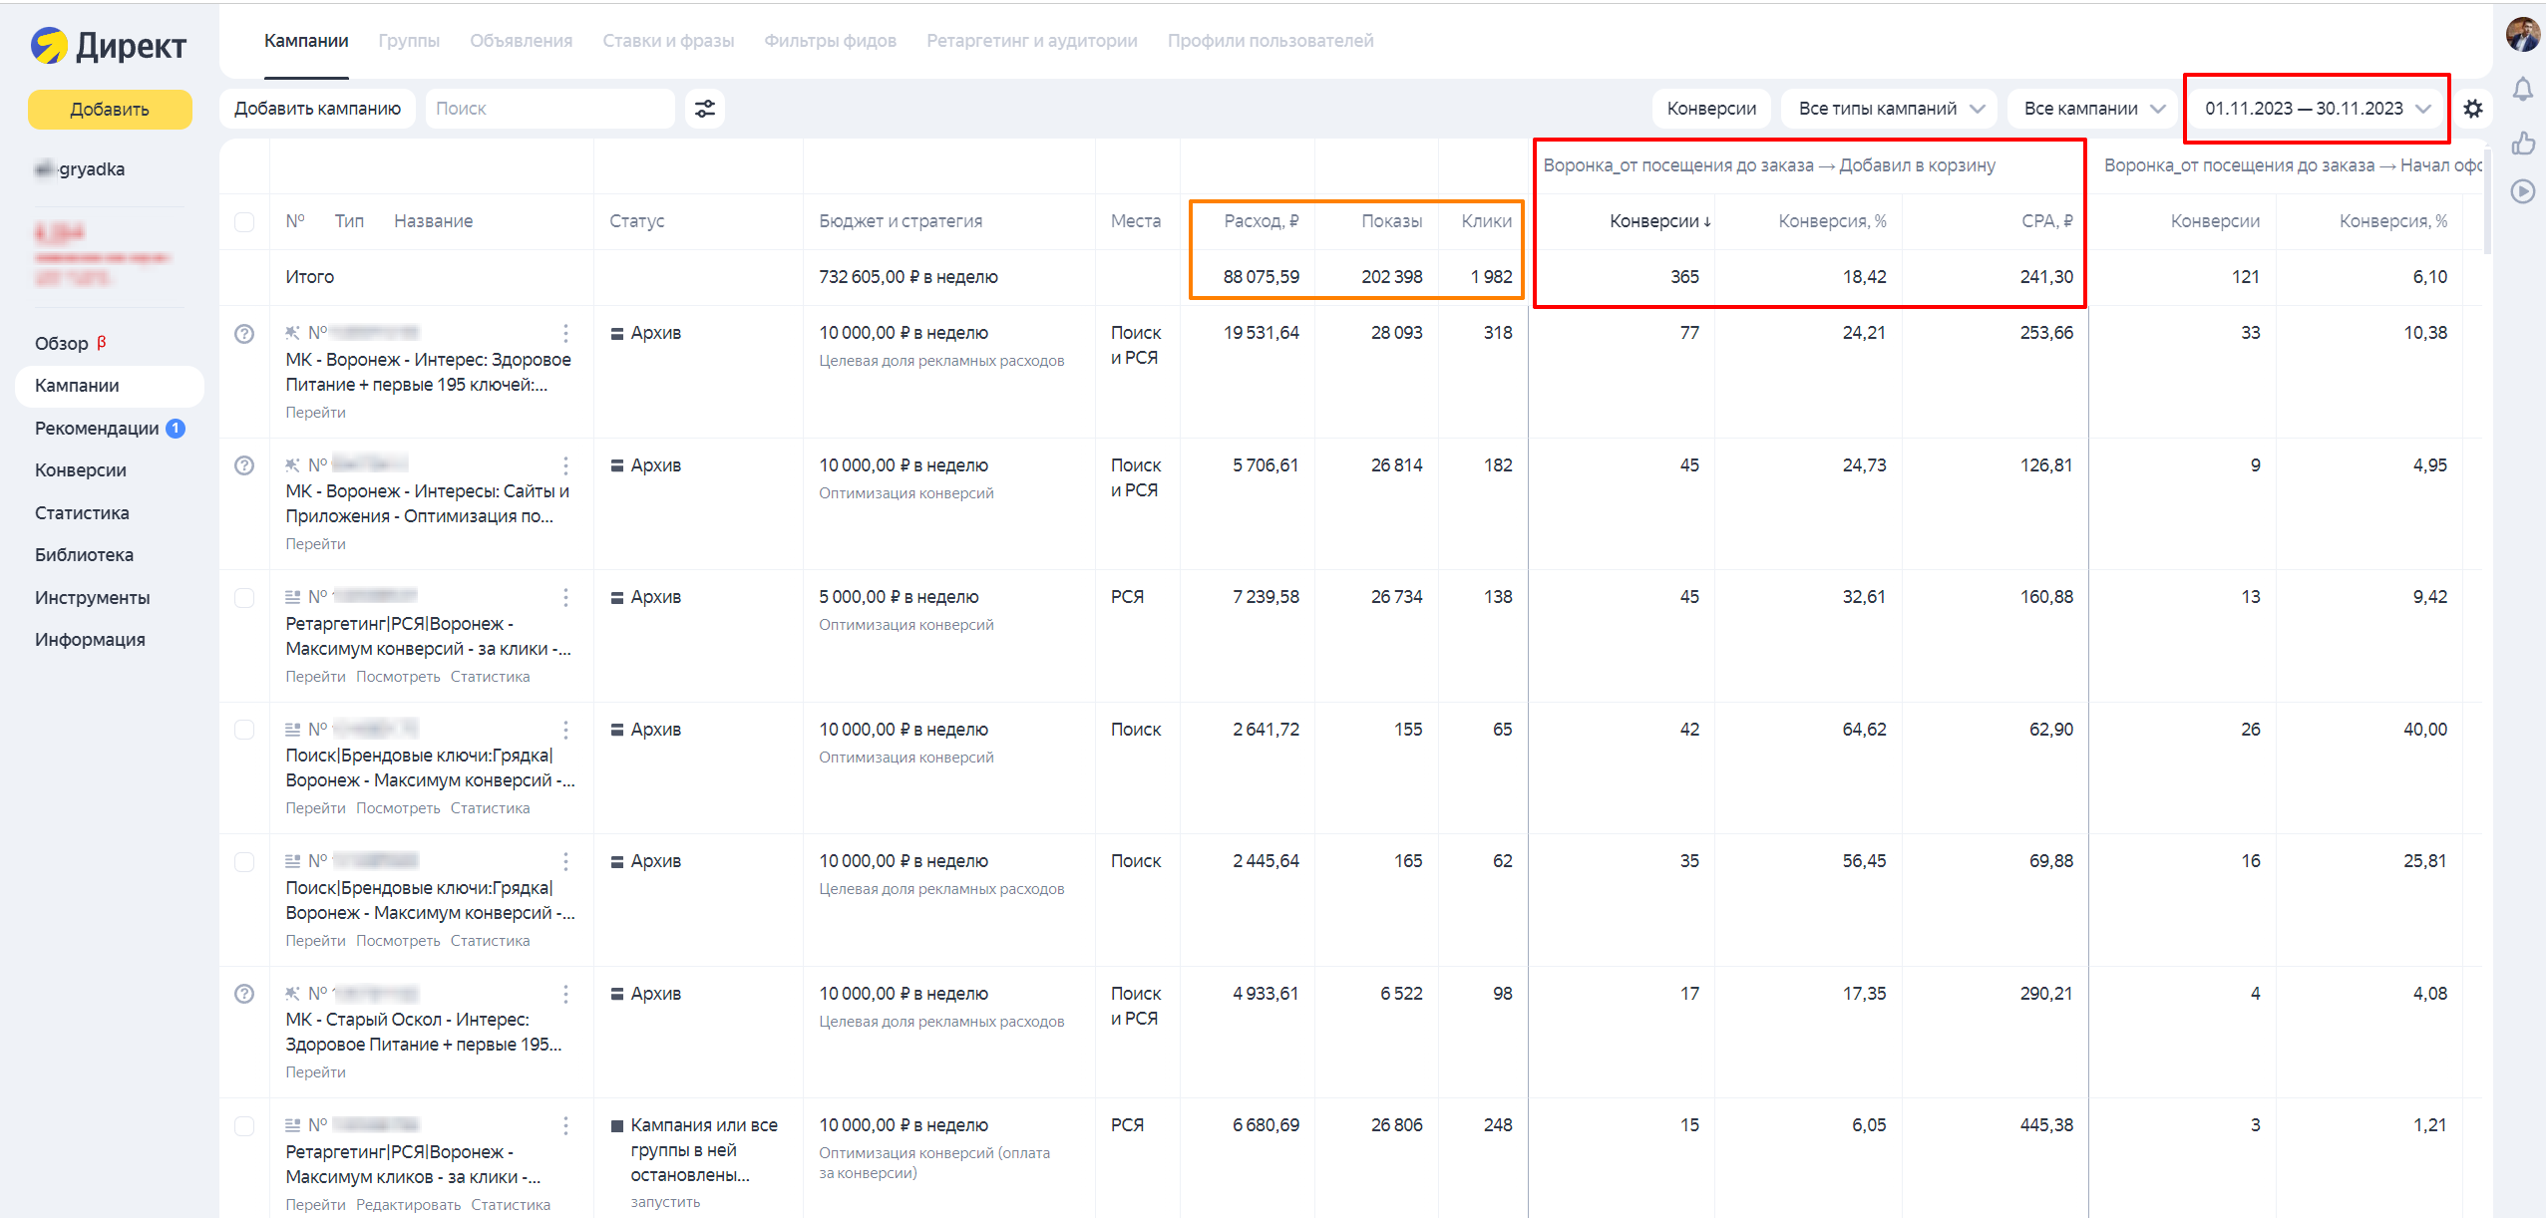The image size is (2546, 1218).
Task: Click the master campaign type icon for МК Воронеж Здоровое Питание
Action: [292, 333]
